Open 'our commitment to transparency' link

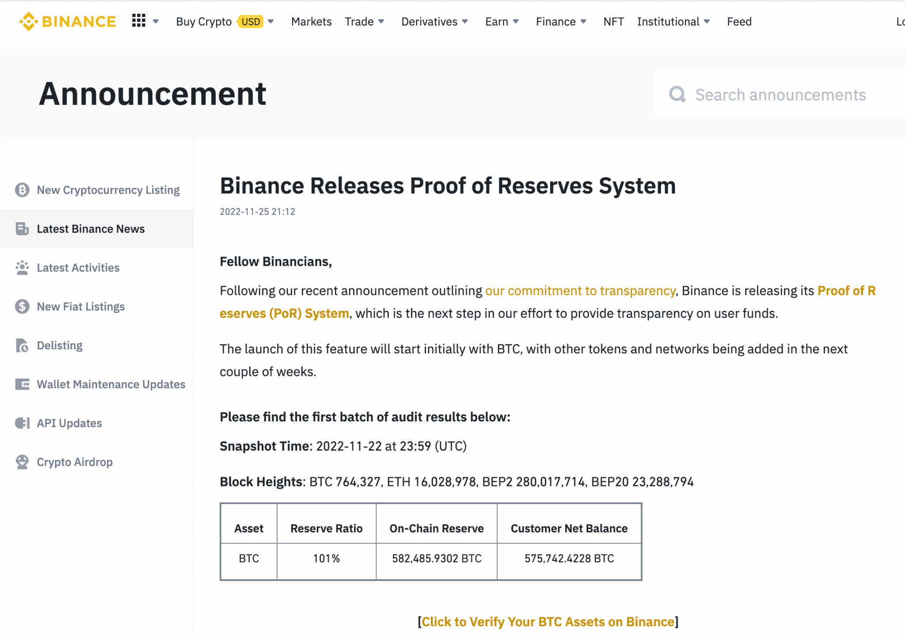coord(580,291)
